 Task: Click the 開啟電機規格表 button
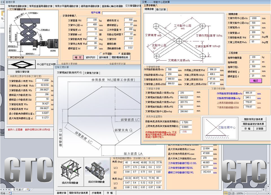tap(120, 57)
